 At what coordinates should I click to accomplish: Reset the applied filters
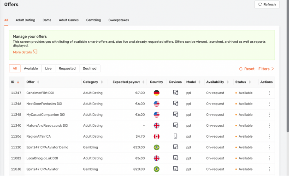click(x=247, y=69)
